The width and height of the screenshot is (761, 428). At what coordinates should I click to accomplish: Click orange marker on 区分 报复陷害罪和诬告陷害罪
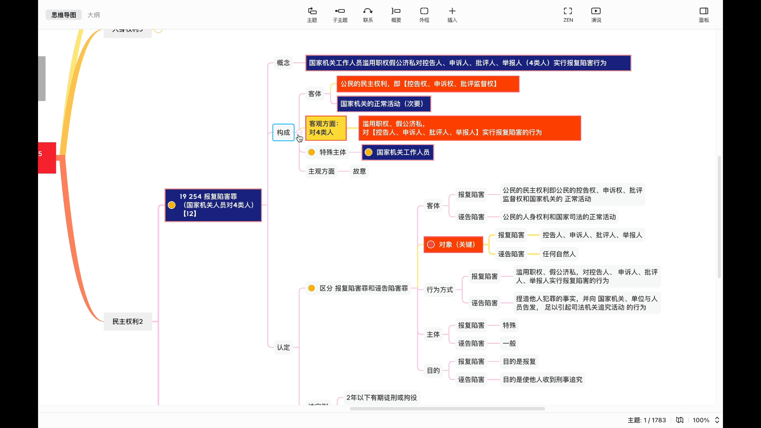(312, 288)
